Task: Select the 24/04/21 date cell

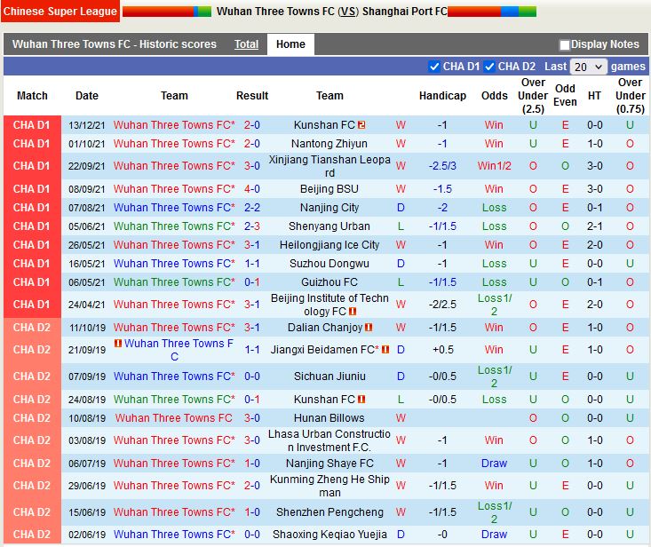Action: pos(87,305)
